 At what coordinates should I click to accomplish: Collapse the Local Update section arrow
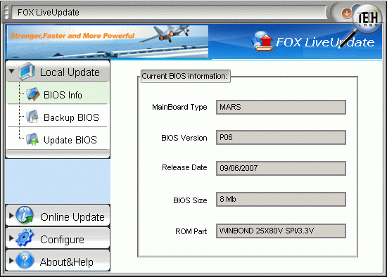[11, 71]
